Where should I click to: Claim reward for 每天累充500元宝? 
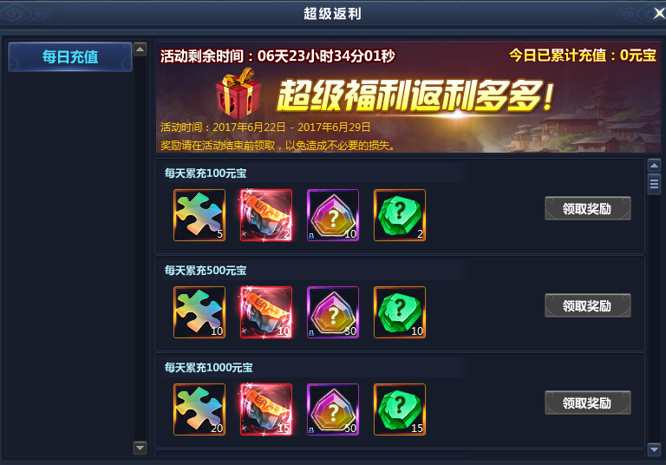587,305
